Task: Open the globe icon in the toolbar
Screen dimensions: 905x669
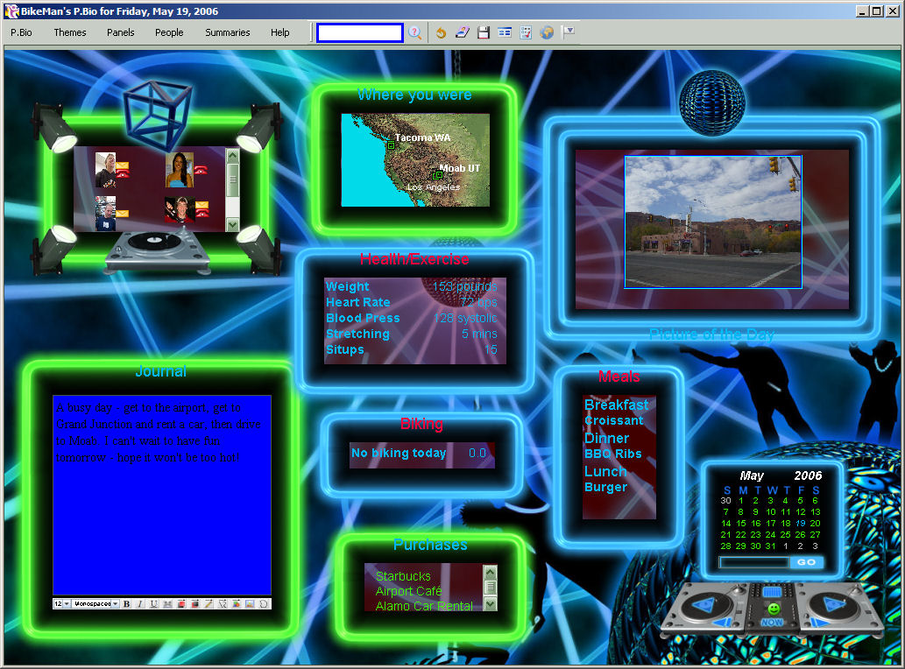Action: point(547,32)
